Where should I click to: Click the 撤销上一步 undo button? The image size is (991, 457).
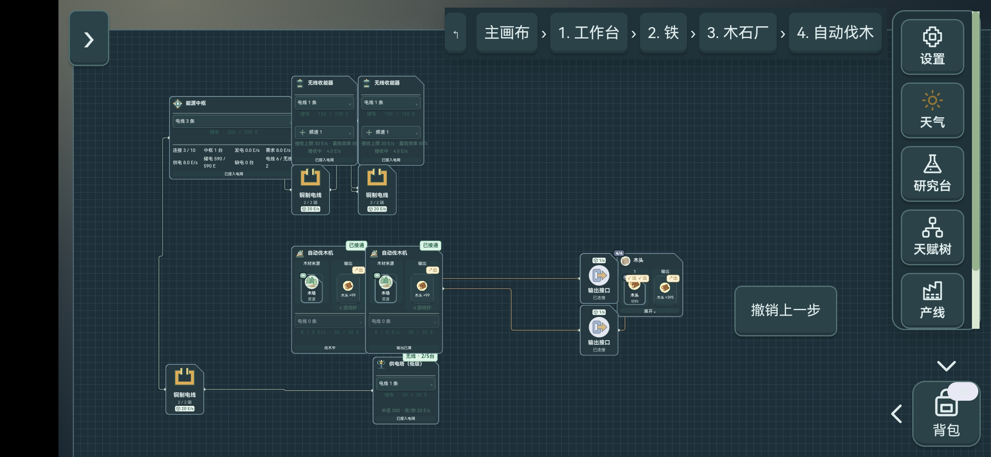point(786,311)
